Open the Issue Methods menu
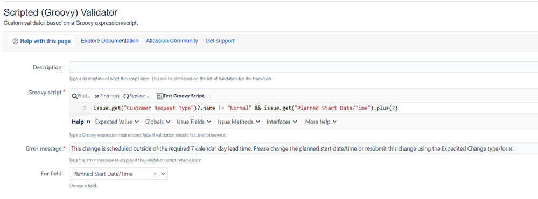 coord(239,122)
